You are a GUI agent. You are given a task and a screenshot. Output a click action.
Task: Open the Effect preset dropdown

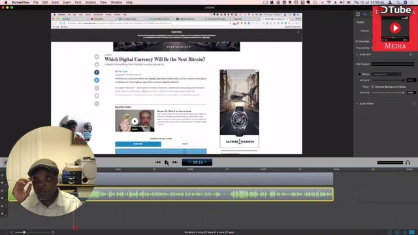pyautogui.click(x=386, y=74)
